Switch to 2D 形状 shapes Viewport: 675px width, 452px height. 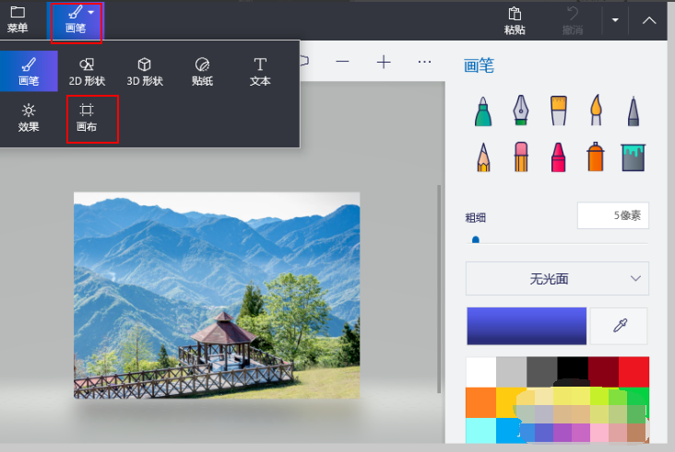[87, 72]
